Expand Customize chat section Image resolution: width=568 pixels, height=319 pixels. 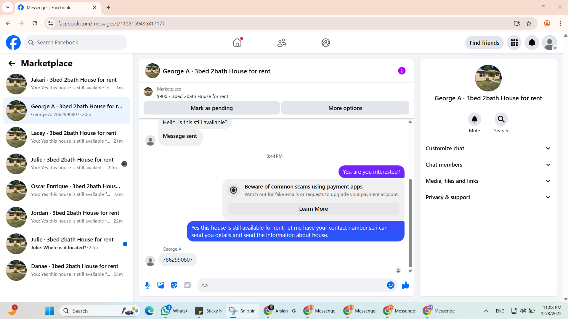(488, 149)
